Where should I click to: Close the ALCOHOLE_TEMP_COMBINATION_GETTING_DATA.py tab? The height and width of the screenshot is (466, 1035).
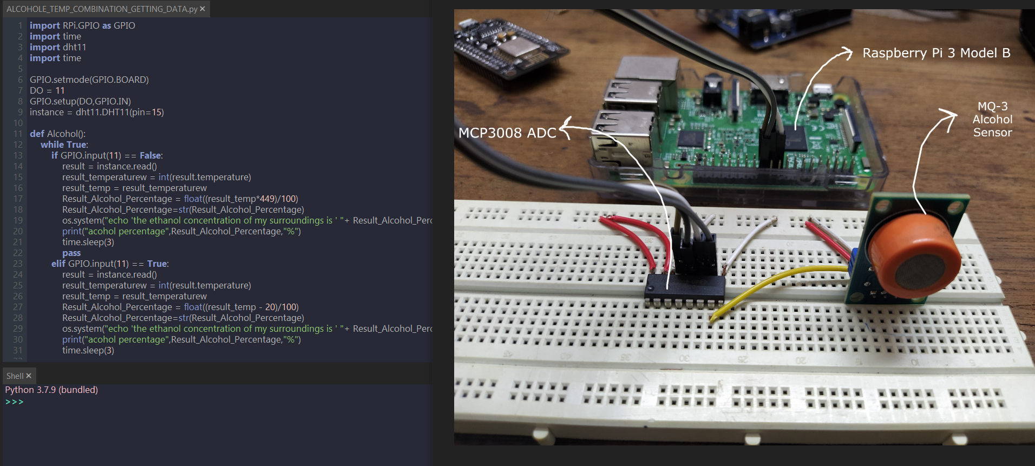[202, 9]
